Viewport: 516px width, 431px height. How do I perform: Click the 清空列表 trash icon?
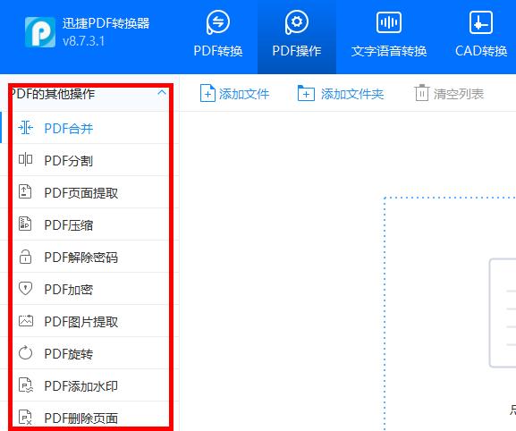[422, 93]
